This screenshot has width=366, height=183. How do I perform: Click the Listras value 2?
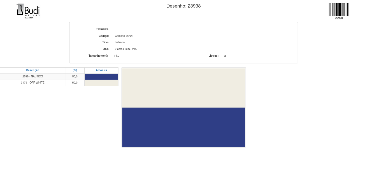click(x=225, y=56)
